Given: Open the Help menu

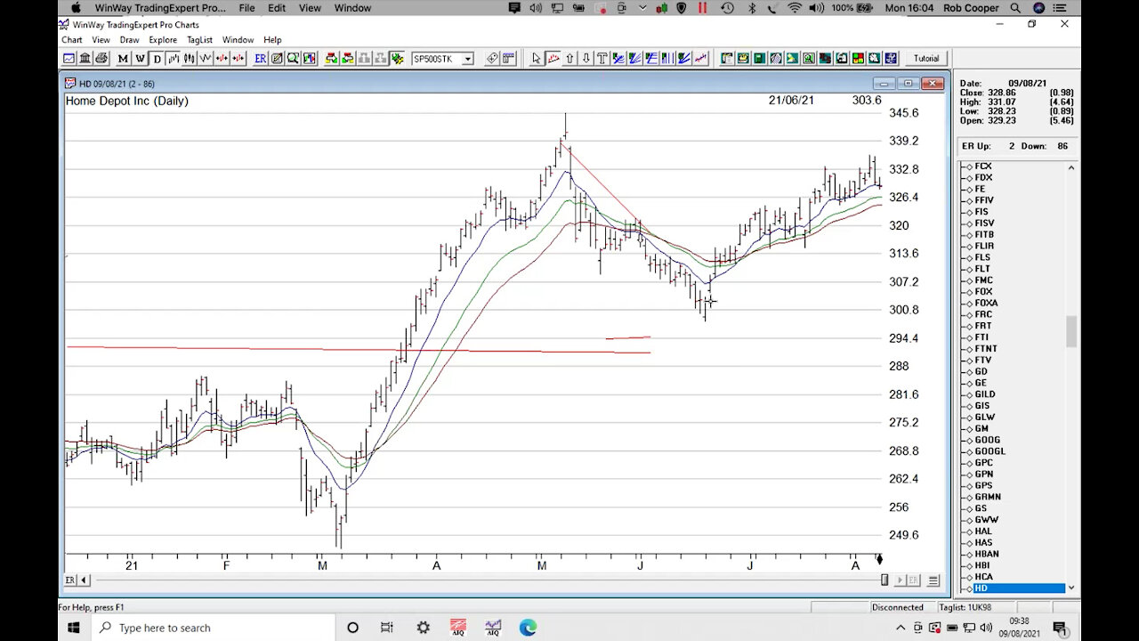Looking at the screenshot, I should tap(272, 40).
